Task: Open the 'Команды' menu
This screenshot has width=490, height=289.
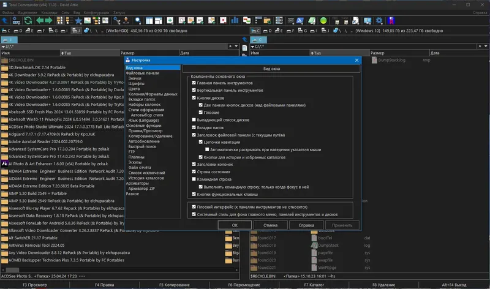Action: point(48,12)
